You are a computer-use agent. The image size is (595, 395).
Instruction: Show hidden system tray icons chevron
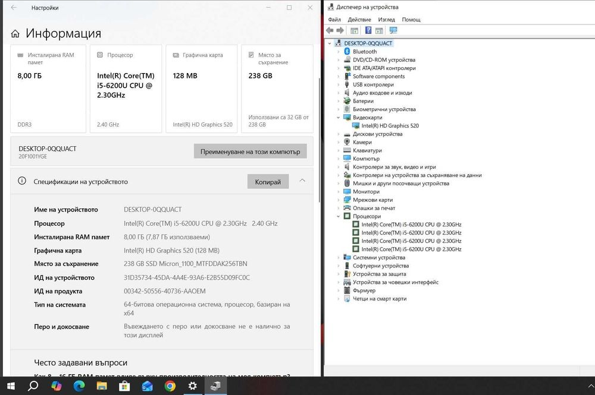[x=591, y=386]
